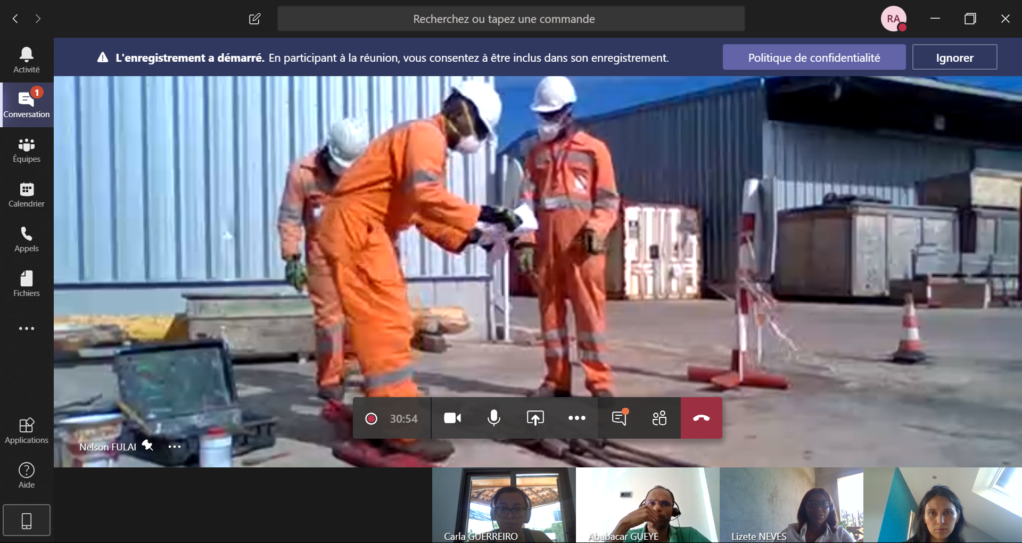
Task: Mute the microphone in the call bar
Action: [494, 418]
